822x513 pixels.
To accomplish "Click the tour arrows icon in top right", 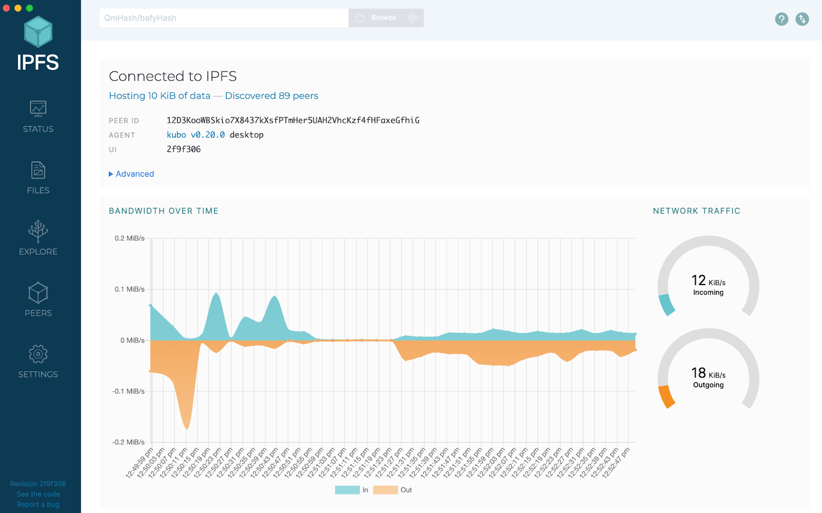I will coord(802,19).
